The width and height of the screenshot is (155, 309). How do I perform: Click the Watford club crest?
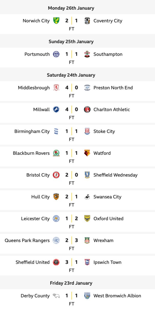[x=87, y=153]
